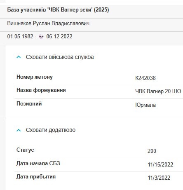Click the name Вишняков Руслан Владиславович
This screenshot has width=183, height=190.
[x=48, y=23]
